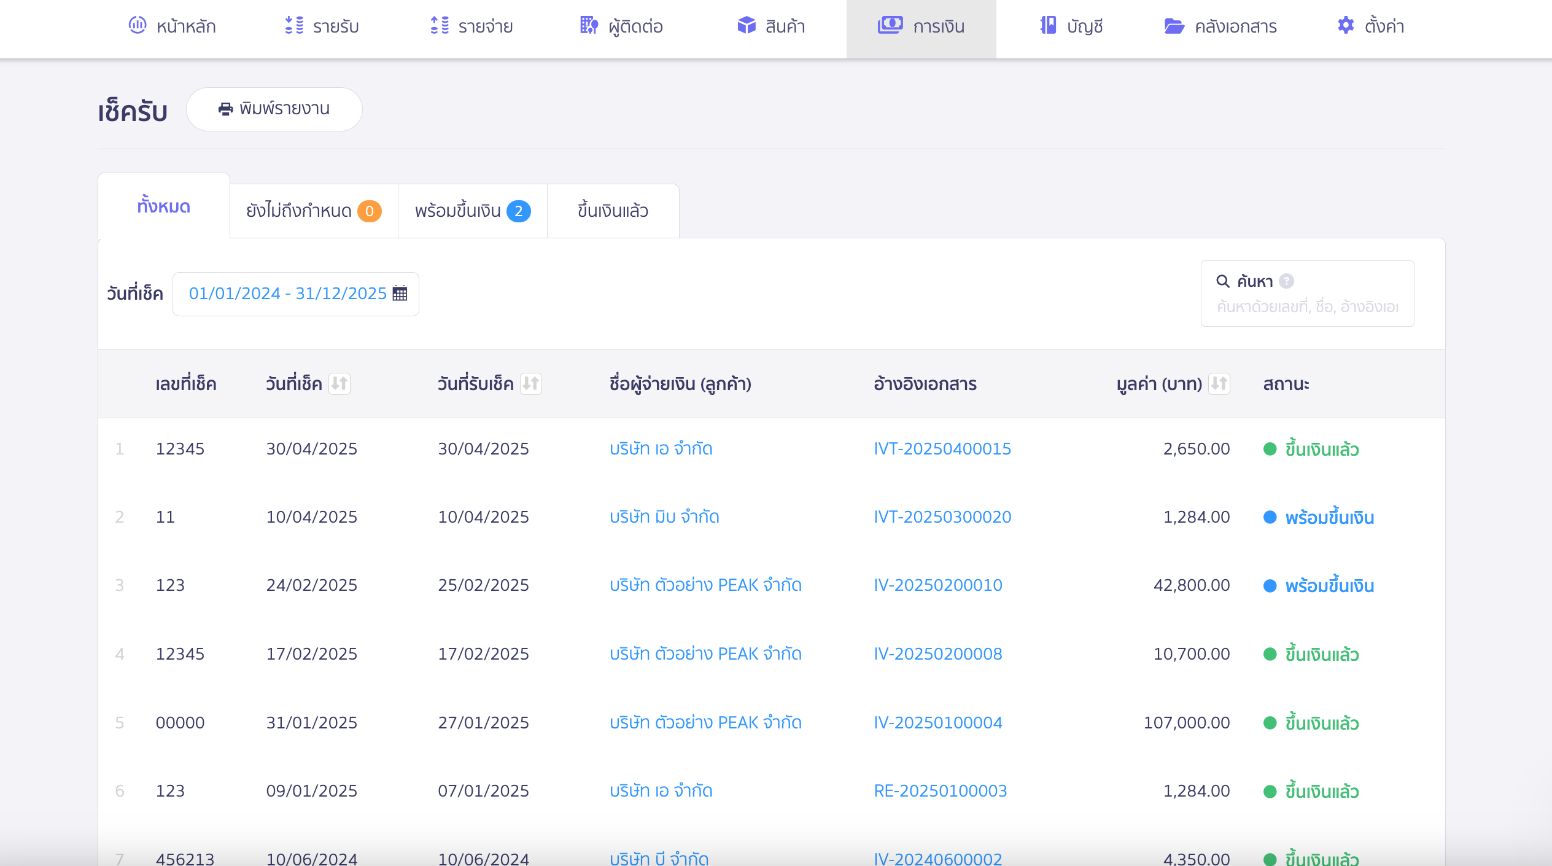Click the magnifier search icon
The height and width of the screenshot is (866, 1552).
pos(1223,281)
